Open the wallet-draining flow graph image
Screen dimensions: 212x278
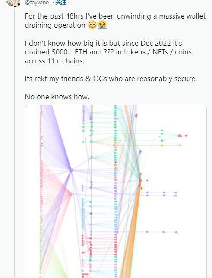coord(116,192)
